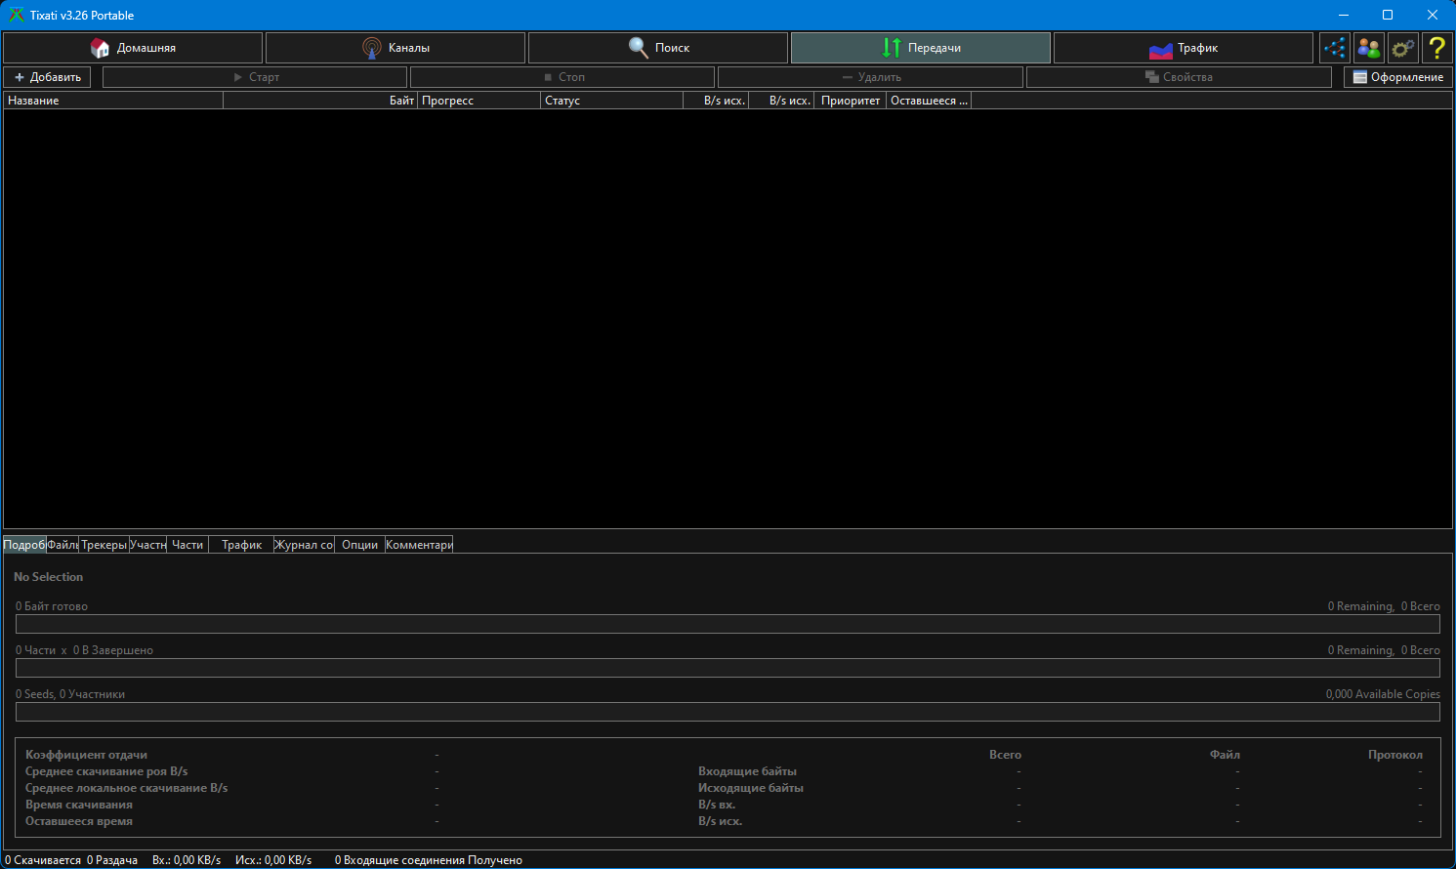
Task: Open the Поиск search section
Action: [x=658, y=48]
